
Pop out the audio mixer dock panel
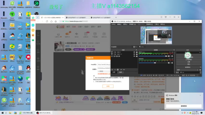click(x=174, y=50)
